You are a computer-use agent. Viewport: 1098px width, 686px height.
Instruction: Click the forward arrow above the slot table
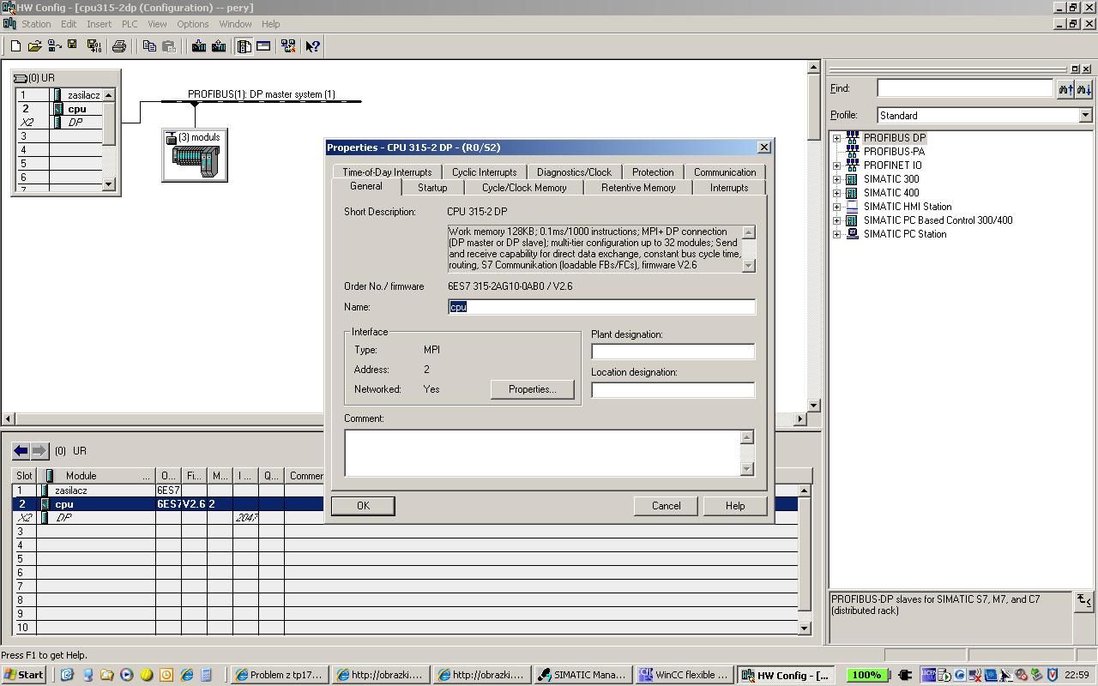[x=39, y=450]
